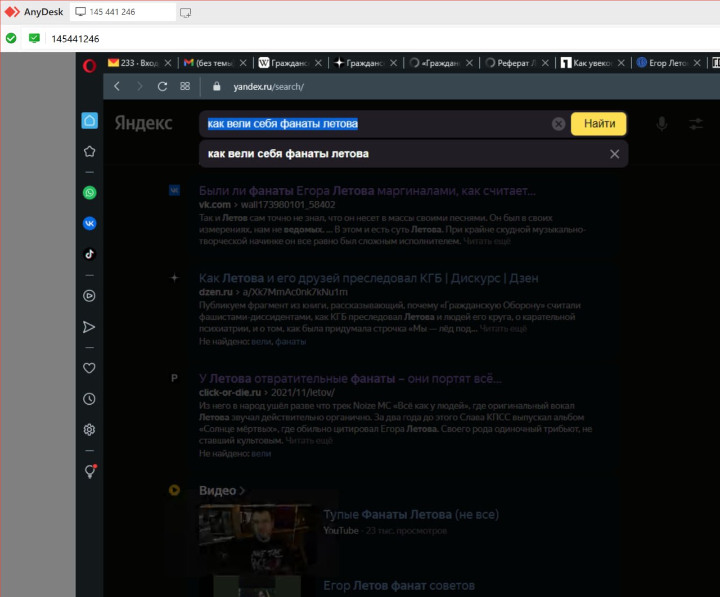Open new AnyDesk session tab icon
Image resolution: width=720 pixels, height=597 pixels.
pyautogui.click(x=185, y=12)
